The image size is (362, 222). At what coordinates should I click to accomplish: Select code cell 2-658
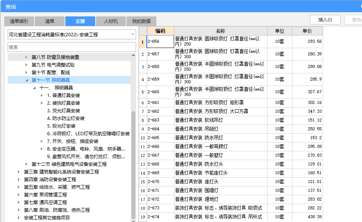pyautogui.click(x=160, y=67)
